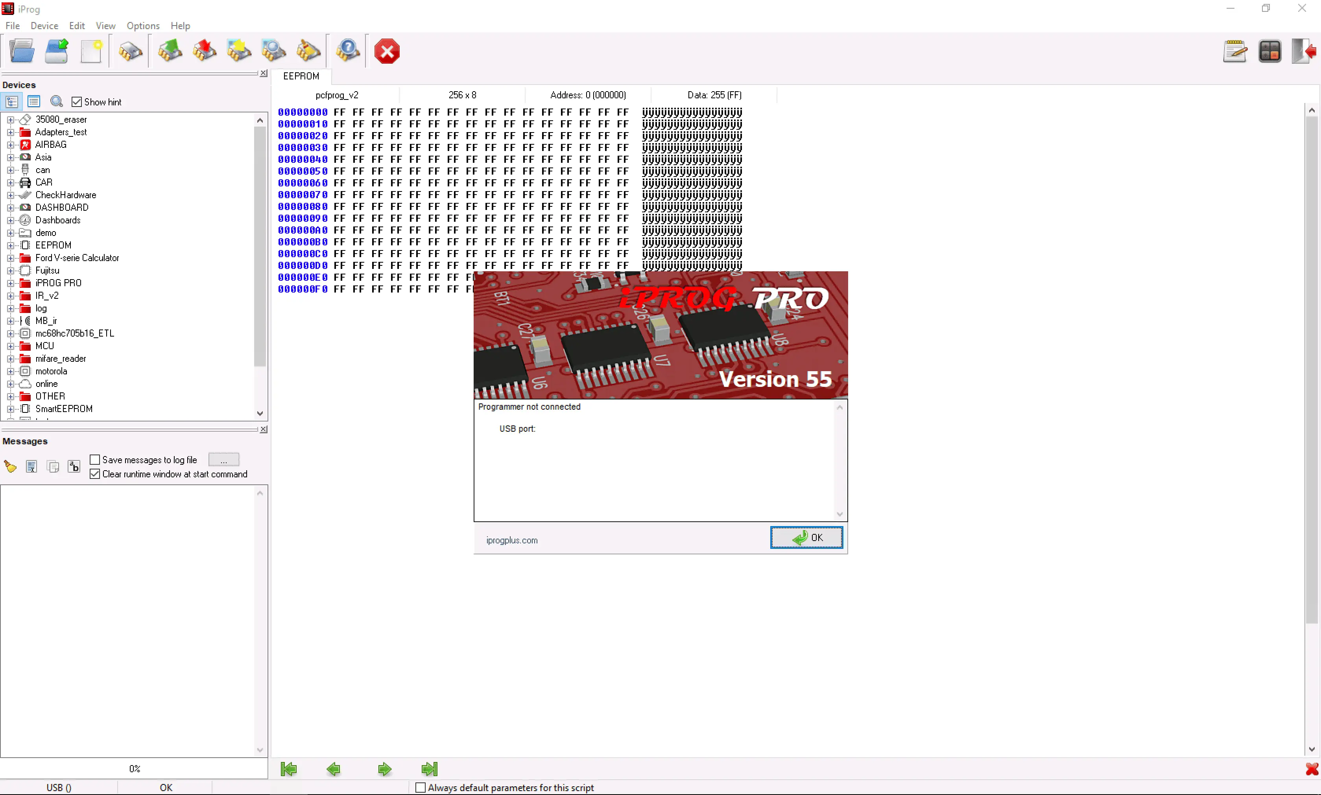Expand the iPROG PRO tree node
The image size is (1321, 795).
click(x=10, y=283)
